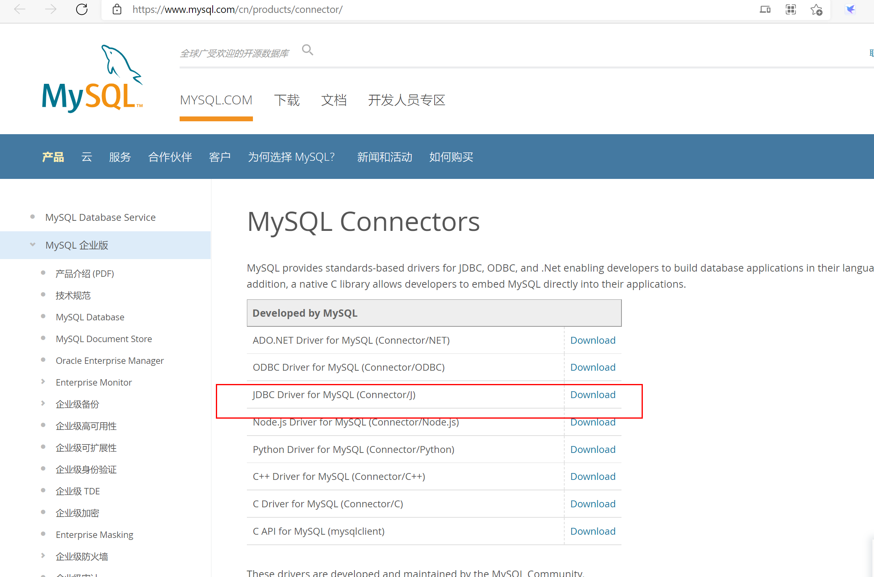Open Enterprise Masking sidebar link
874x577 pixels.
94,535
